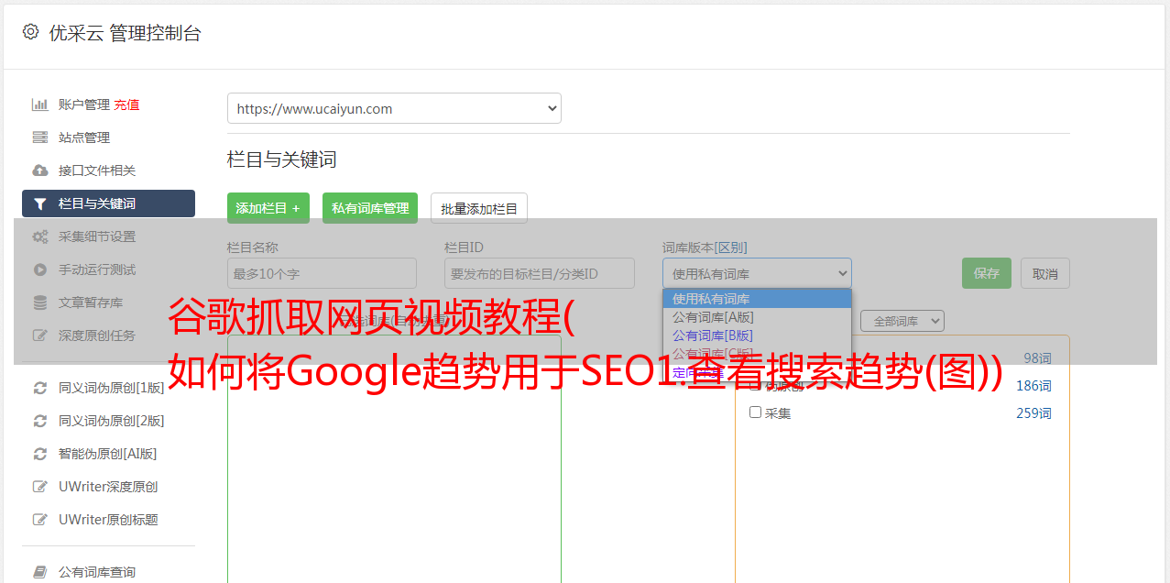Click the 259词 count
The height and width of the screenshot is (583, 1170).
click(1033, 413)
